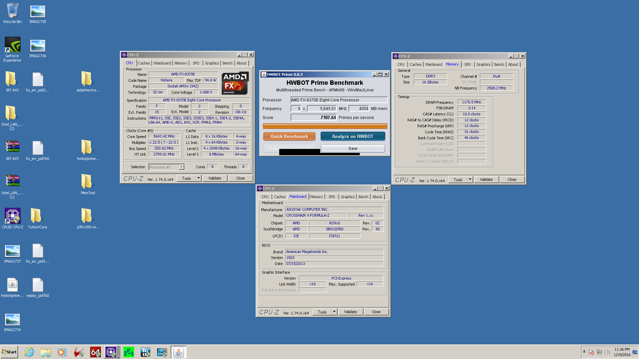The image size is (639, 359).
Task: Click the Core Speed value 5643.42 MHz
Action: [164, 136]
